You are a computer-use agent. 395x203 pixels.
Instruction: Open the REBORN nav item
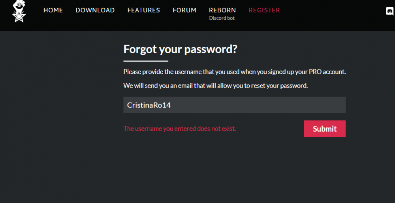[222, 10]
